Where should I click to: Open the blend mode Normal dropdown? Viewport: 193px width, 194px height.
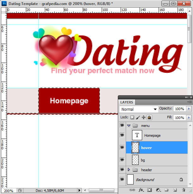coord(139,109)
